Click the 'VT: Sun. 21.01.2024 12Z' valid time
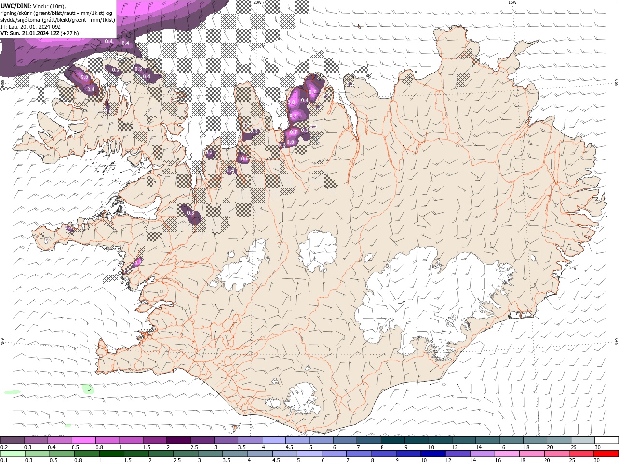619x464 pixels. tap(30, 33)
